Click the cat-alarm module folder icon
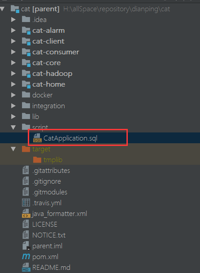200x273 pixels. point(26,31)
